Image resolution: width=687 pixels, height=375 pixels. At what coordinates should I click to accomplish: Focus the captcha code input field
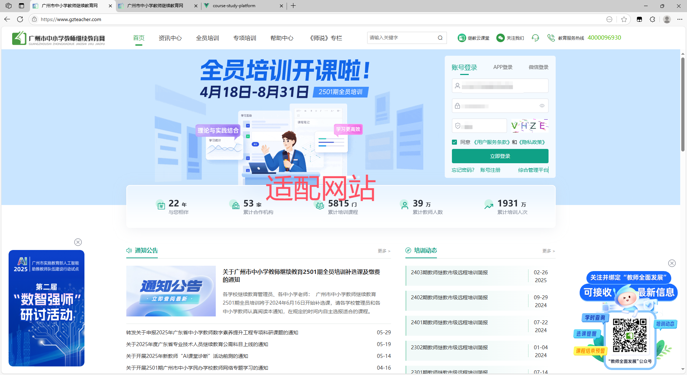pyautogui.click(x=479, y=126)
